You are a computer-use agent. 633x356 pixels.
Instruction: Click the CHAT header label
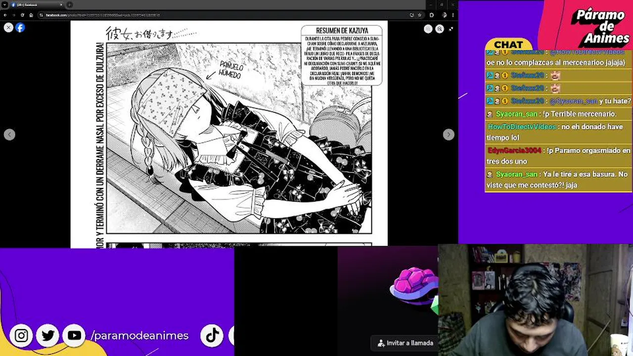pos(508,45)
